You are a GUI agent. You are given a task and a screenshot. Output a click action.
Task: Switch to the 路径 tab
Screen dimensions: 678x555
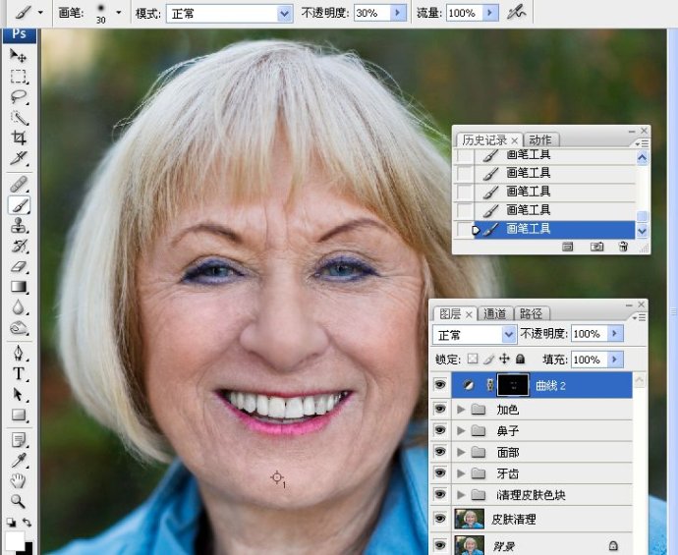point(531,313)
